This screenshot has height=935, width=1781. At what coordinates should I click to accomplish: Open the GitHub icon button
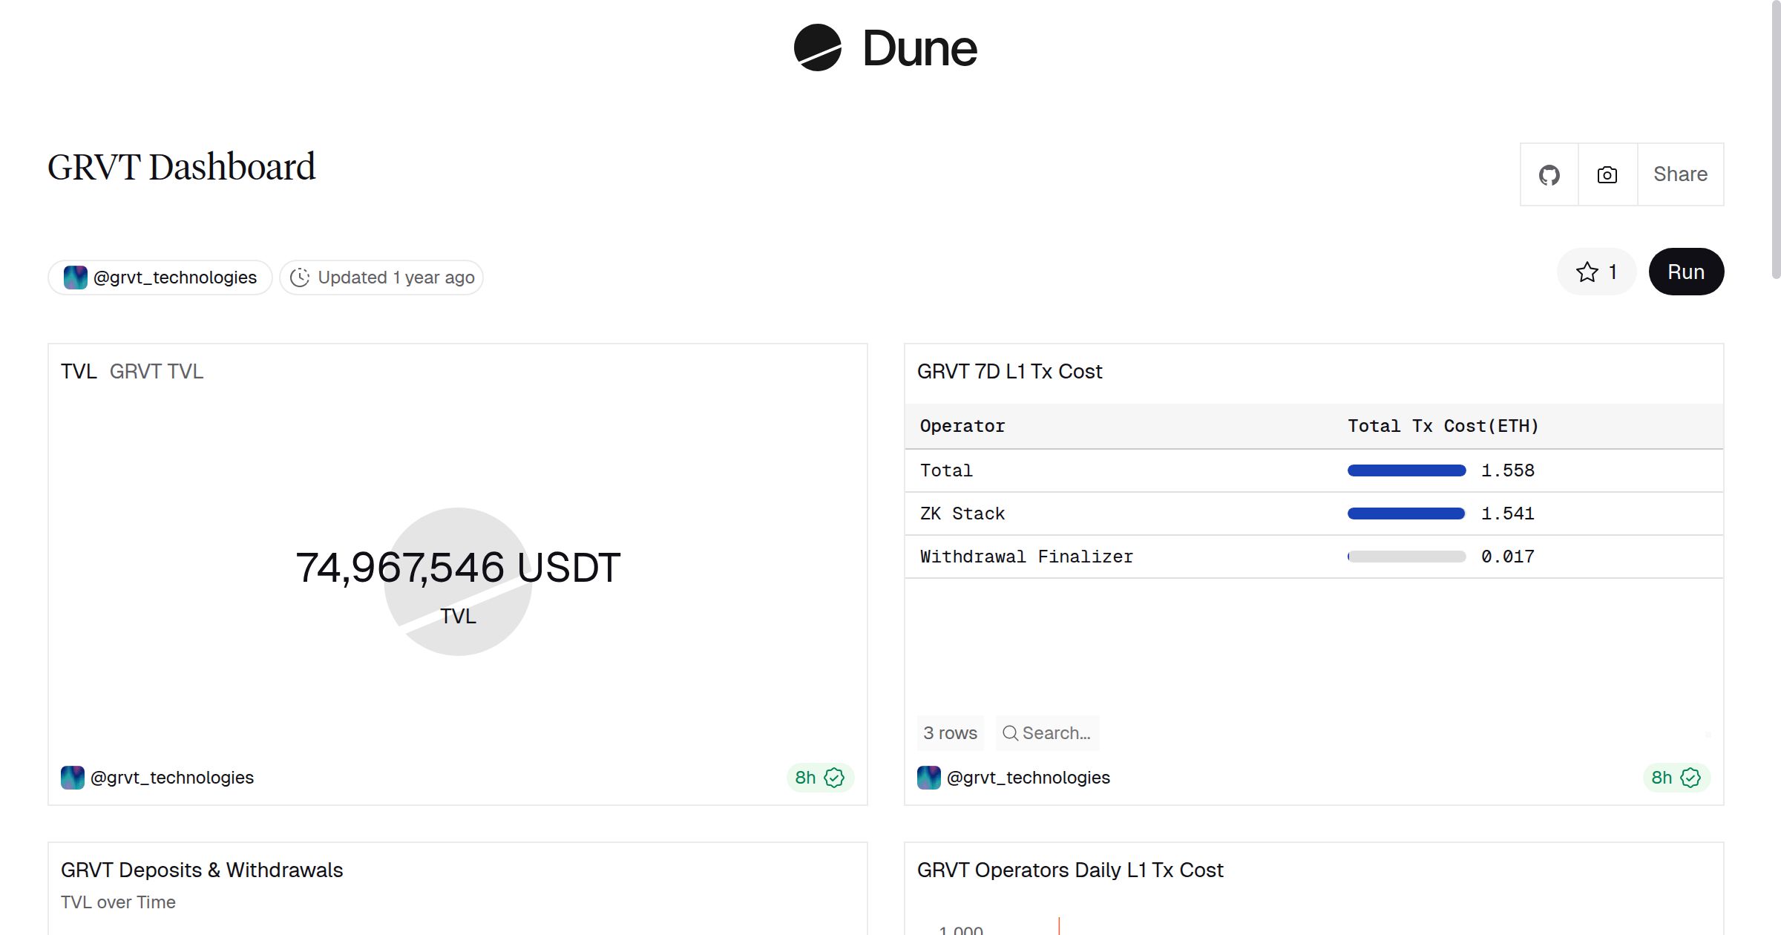click(1549, 175)
